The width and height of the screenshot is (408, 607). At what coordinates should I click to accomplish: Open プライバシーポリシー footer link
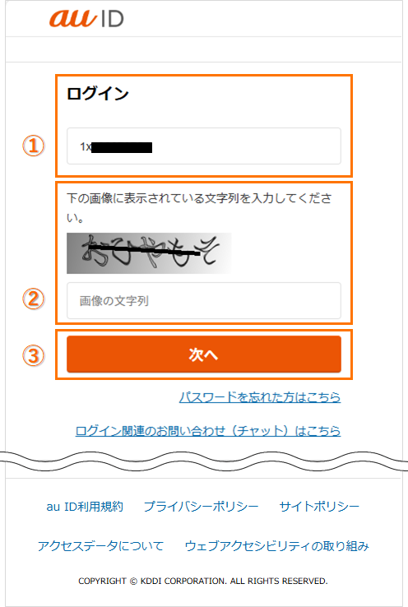click(x=202, y=507)
